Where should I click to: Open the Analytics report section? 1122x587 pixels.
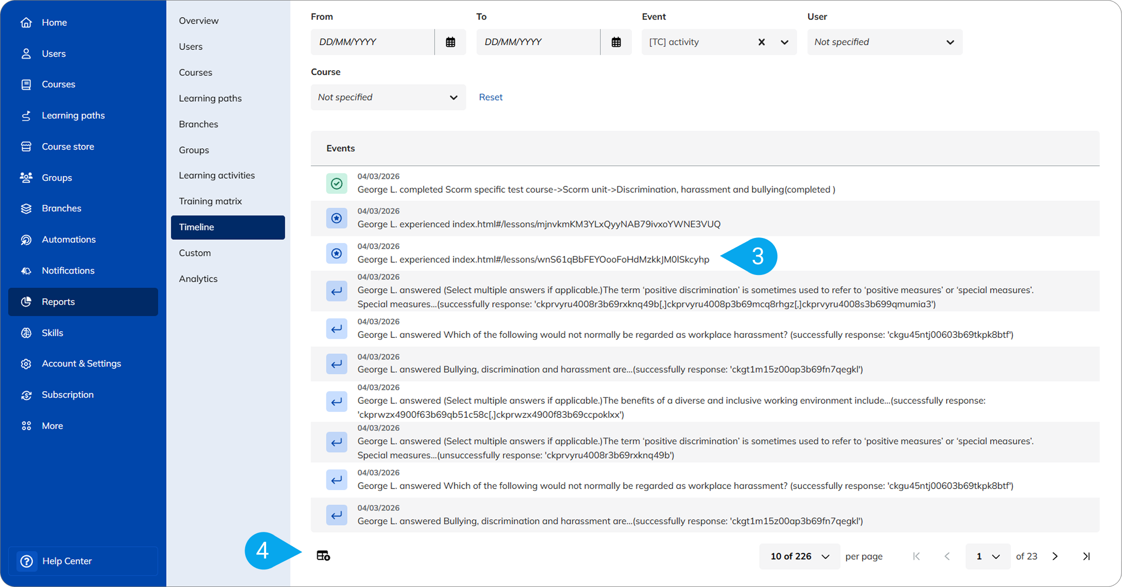tap(198, 278)
